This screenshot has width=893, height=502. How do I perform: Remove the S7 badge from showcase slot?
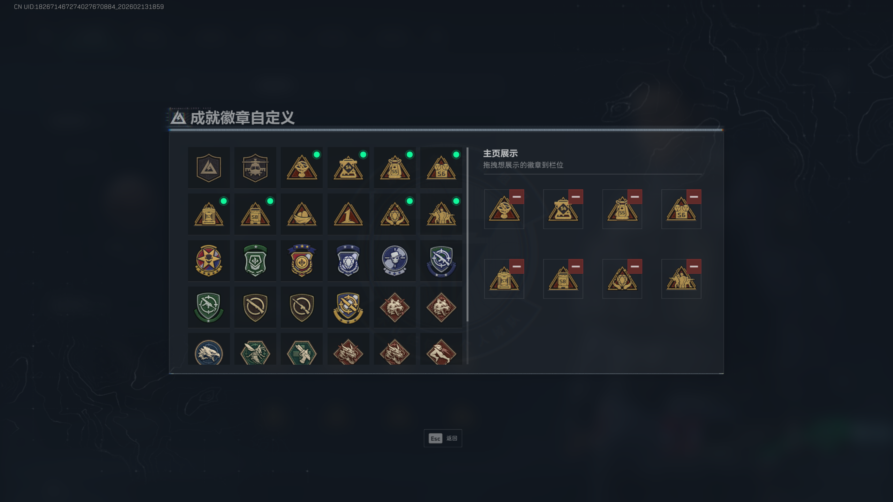click(517, 266)
